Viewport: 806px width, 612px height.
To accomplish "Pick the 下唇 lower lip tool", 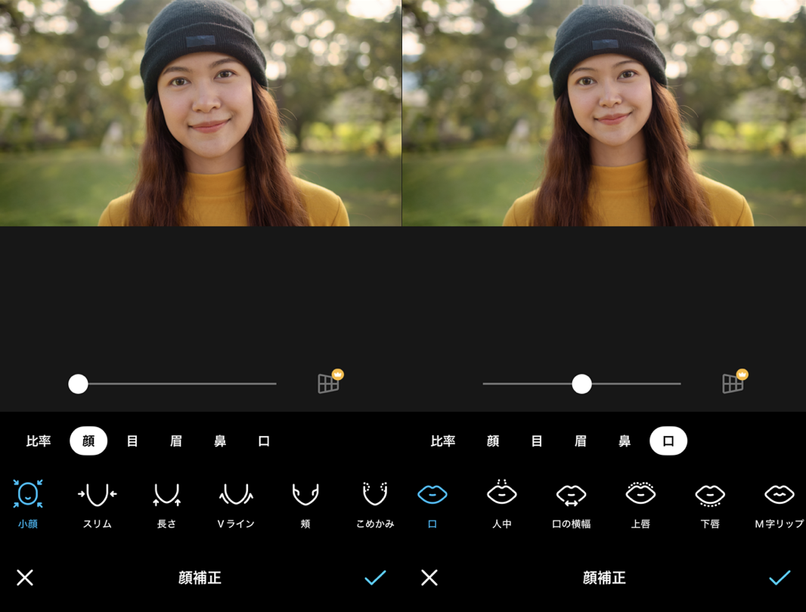I will [x=710, y=495].
